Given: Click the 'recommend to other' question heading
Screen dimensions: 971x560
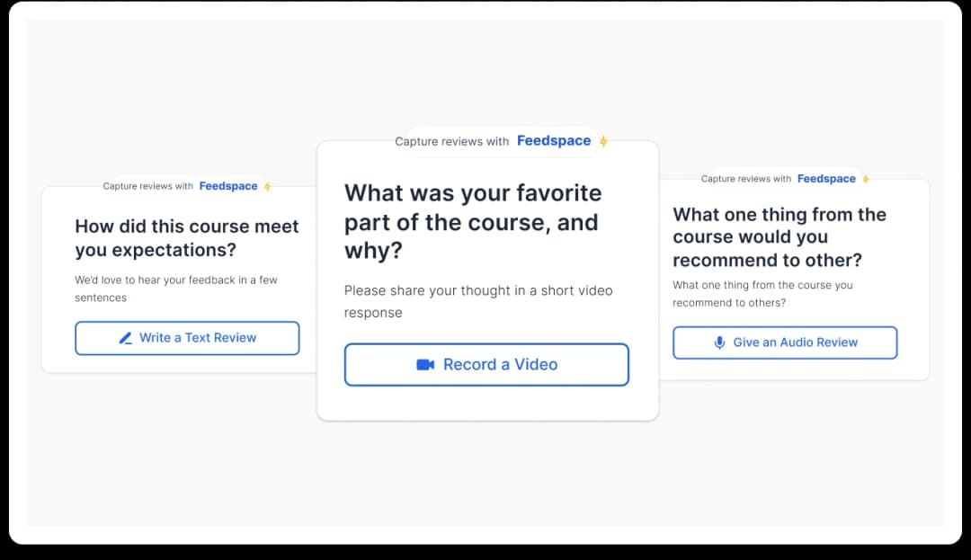Looking at the screenshot, I should [x=779, y=236].
